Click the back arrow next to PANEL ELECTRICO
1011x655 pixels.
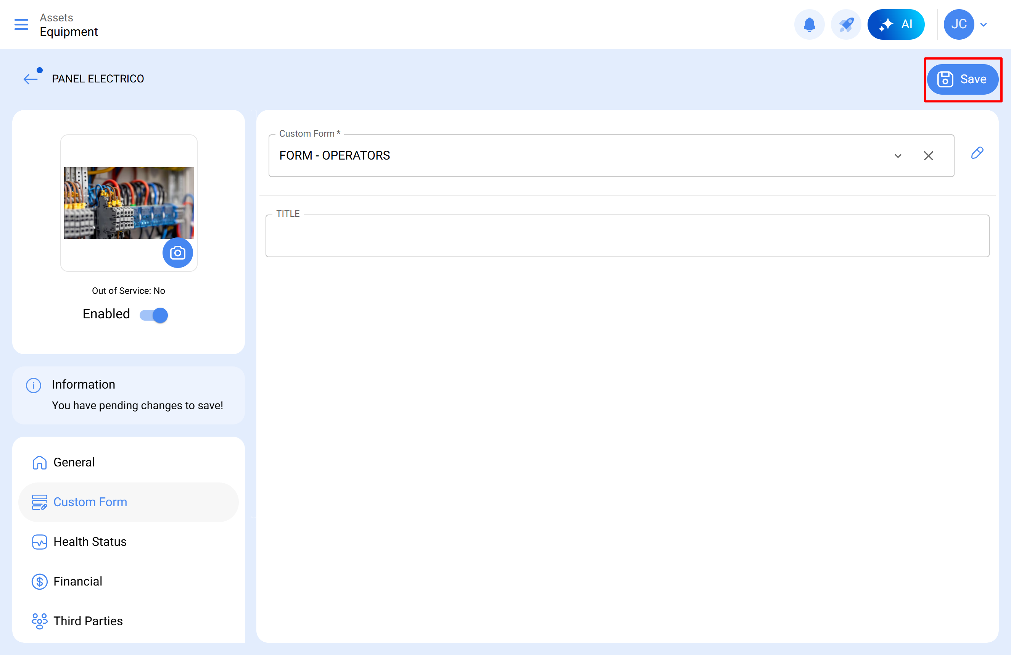click(x=31, y=79)
